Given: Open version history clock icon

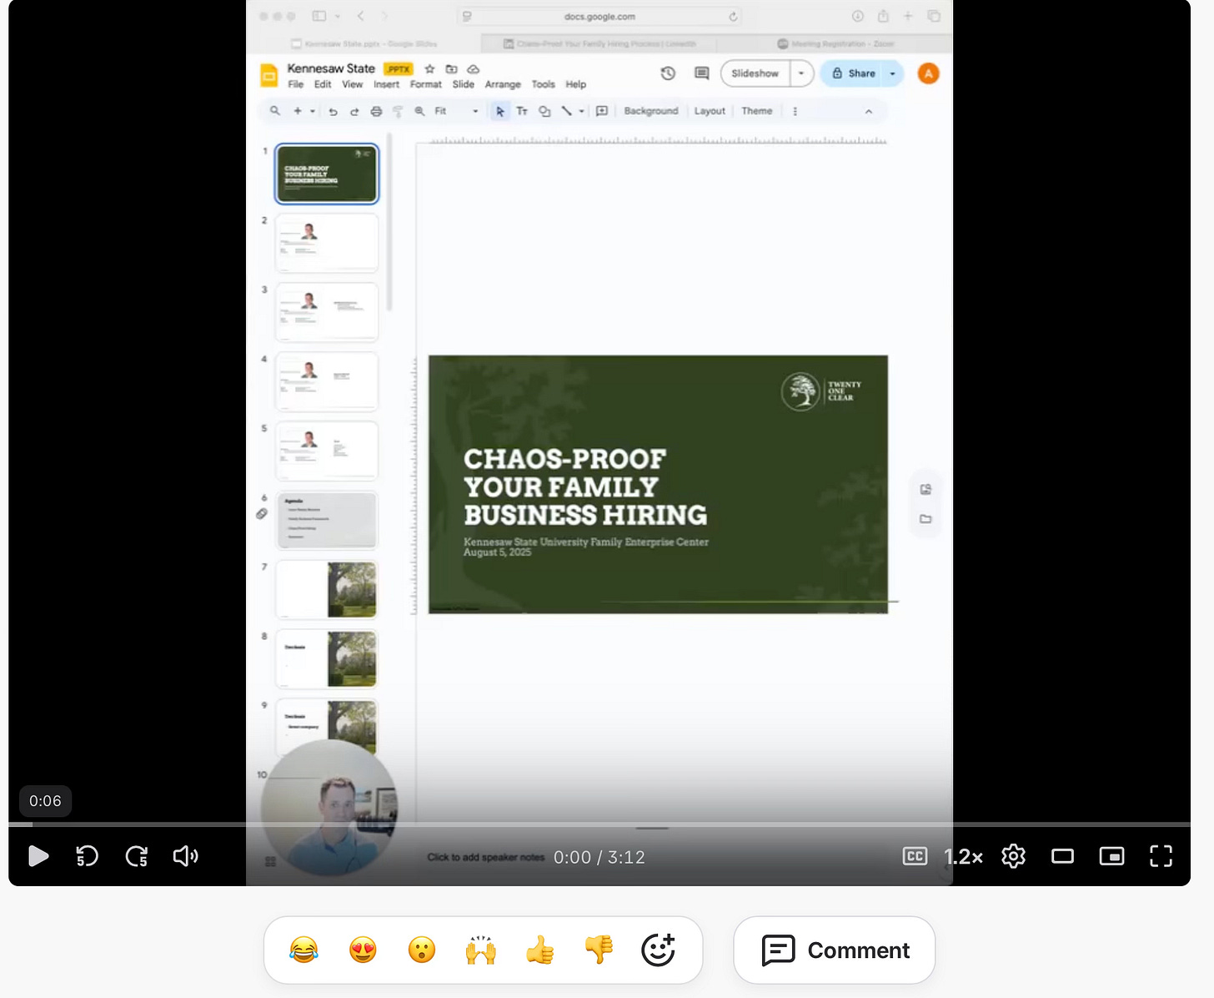Looking at the screenshot, I should point(668,73).
